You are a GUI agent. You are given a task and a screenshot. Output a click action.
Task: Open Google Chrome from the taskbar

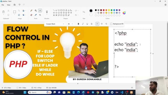[x=98, y=92]
